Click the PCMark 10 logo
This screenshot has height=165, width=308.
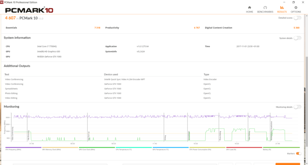point(29,10)
